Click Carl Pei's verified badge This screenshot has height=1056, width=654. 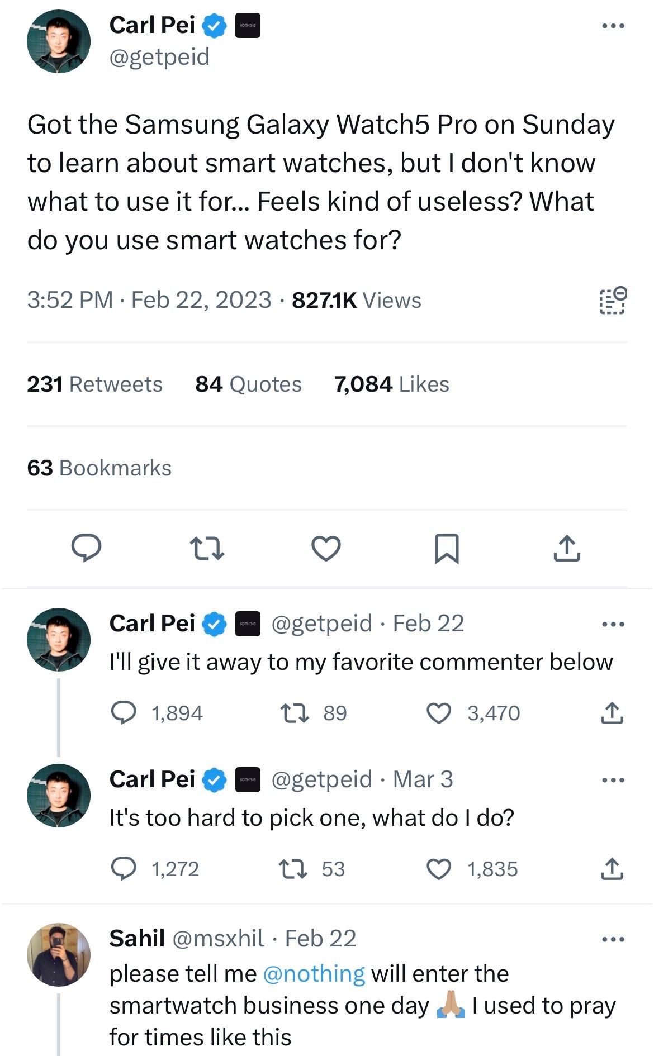point(214,25)
